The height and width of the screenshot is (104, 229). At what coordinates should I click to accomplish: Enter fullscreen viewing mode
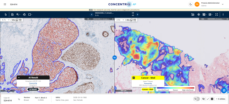(x=216, y=15)
